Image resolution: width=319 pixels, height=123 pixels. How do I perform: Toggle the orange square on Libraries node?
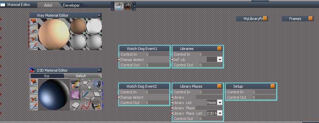click(x=219, y=48)
